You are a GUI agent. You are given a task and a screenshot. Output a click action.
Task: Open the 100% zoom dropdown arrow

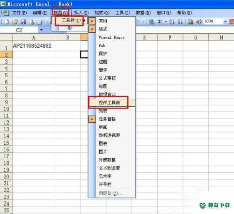coord(225,21)
